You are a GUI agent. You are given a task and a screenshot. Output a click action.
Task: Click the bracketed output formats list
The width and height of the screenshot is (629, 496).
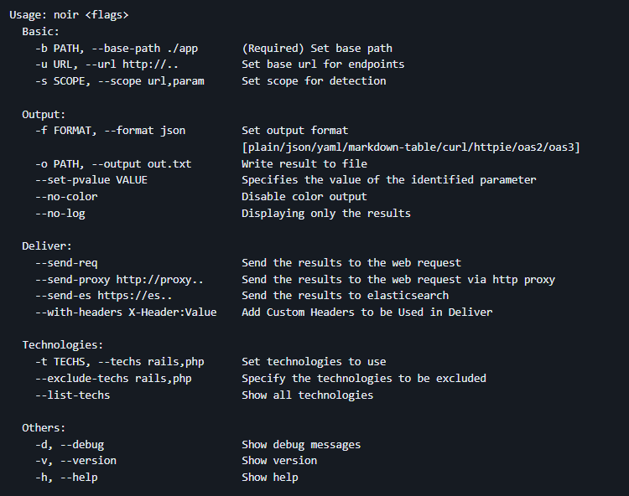click(x=411, y=147)
